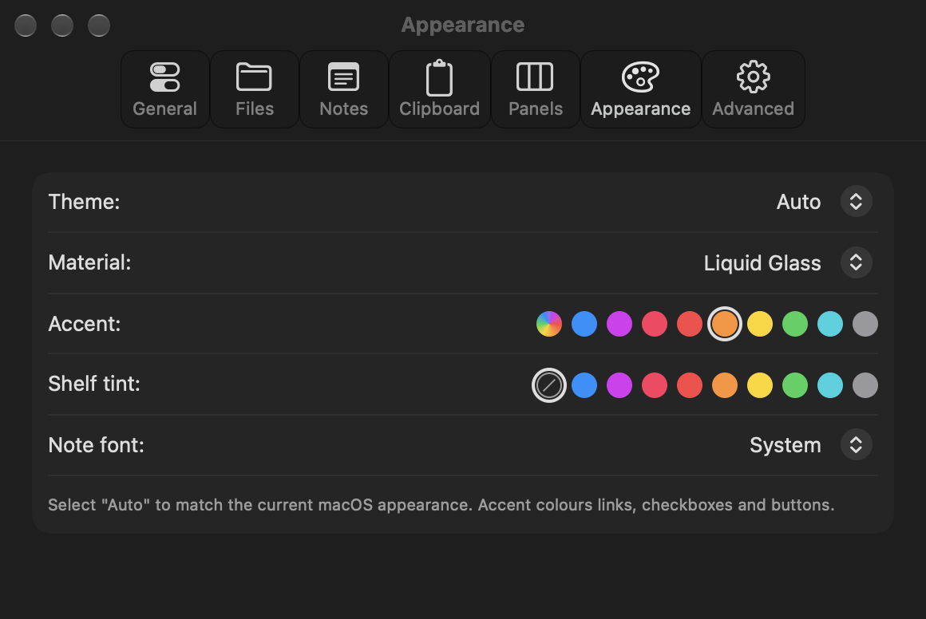Screen dimensions: 926x619
Task: Select the pink Accent swatch
Action: [655, 324]
